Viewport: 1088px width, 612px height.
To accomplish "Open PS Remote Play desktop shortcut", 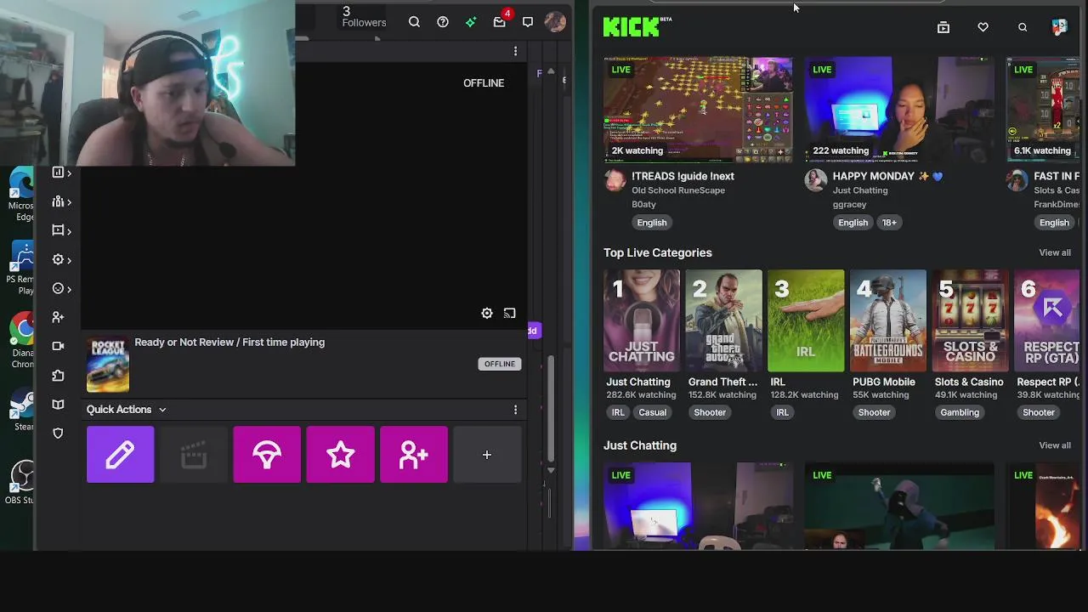I will [x=20, y=266].
